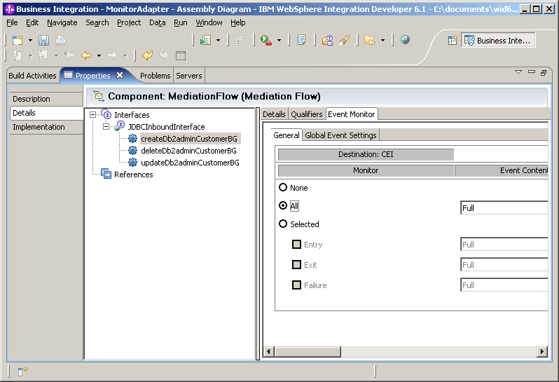Open the Search menu
The image size is (559, 382).
pyautogui.click(x=97, y=23)
